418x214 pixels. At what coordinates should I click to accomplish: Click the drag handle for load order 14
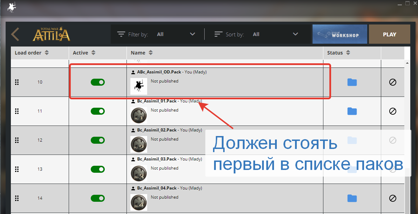17,198
